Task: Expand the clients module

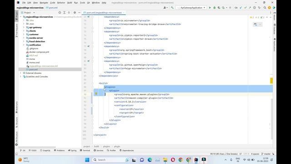Action: 24,31
